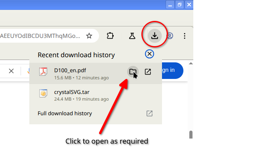Click the Downloads toolbar button
This screenshot has height=148, width=263.
[154, 36]
